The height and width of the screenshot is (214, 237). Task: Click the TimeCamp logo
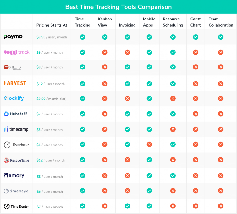coord(16,129)
